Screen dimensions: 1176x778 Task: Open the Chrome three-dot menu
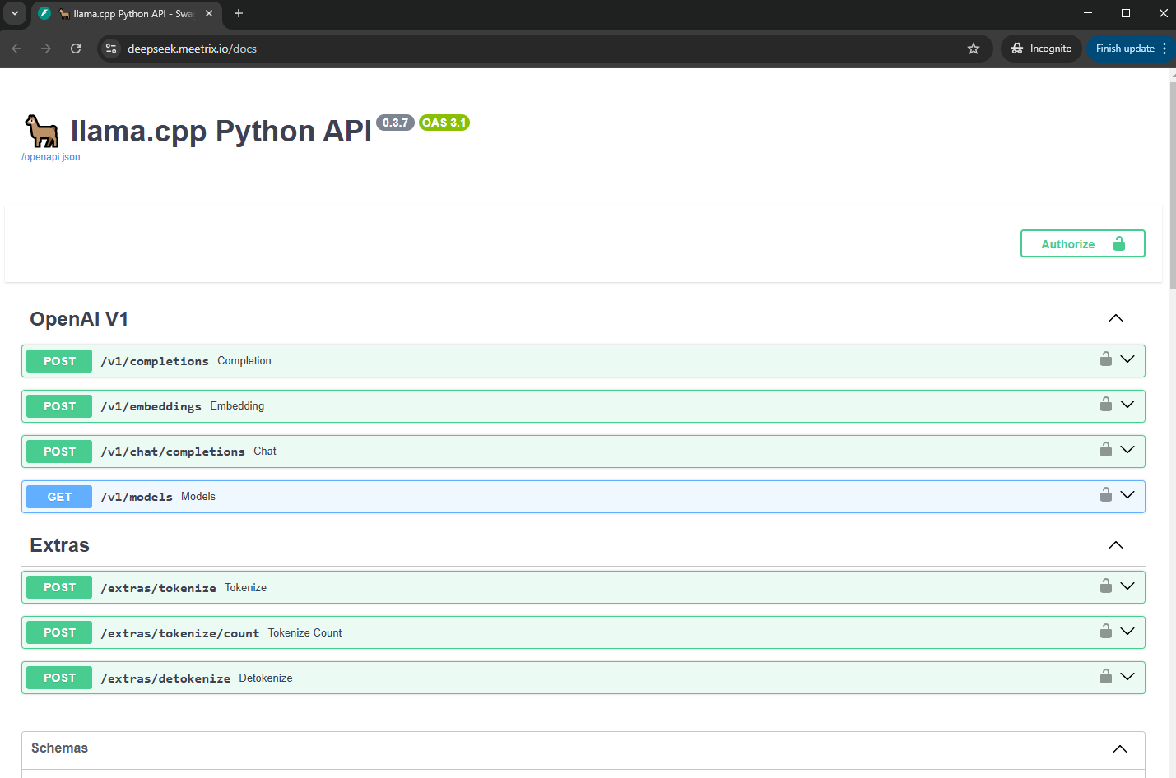pos(1164,49)
